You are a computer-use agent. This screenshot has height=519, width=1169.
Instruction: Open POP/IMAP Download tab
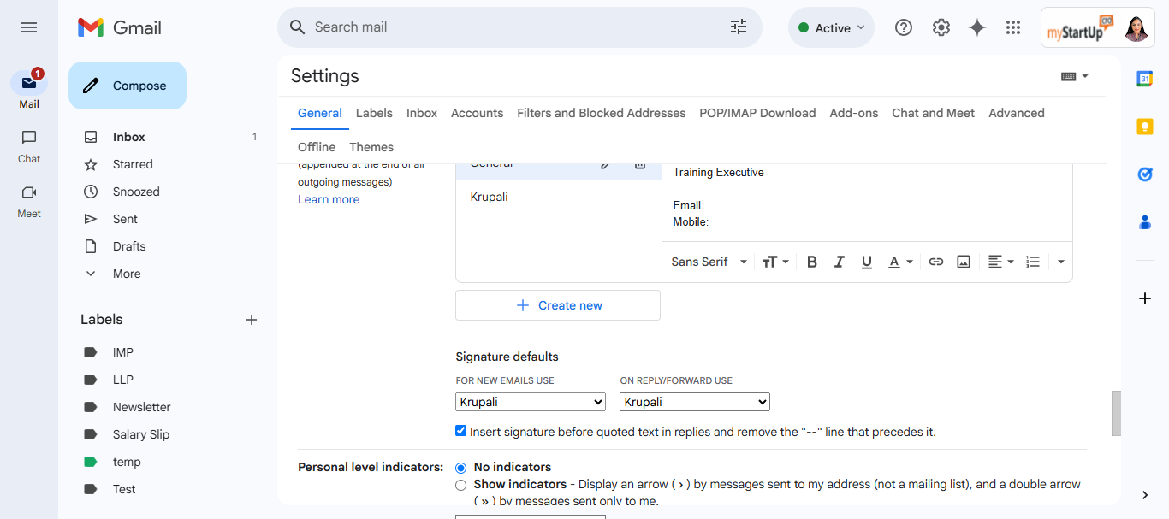(757, 113)
